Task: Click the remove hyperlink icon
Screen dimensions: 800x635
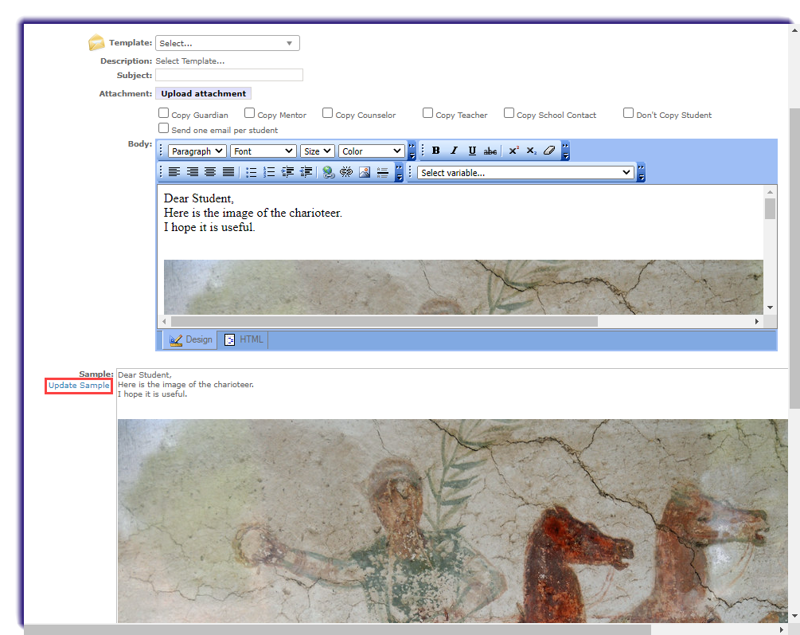Action: (346, 172)
